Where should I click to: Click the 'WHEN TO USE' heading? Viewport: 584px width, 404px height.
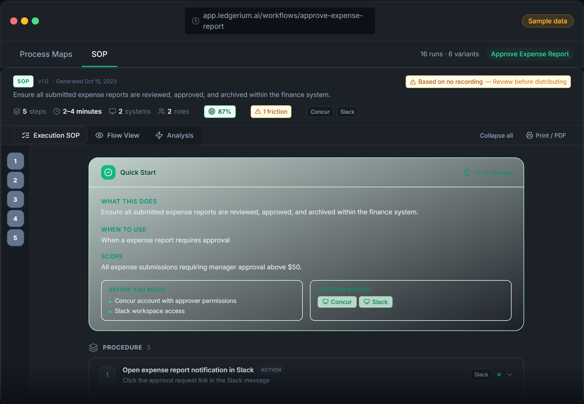tap(124, 230)
